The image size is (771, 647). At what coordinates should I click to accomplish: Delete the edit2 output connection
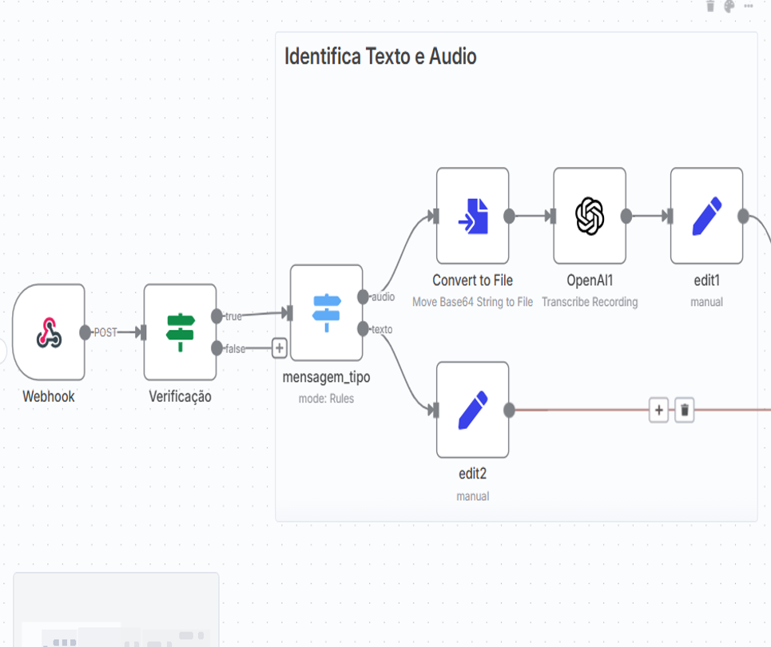[x=685, y=411]
